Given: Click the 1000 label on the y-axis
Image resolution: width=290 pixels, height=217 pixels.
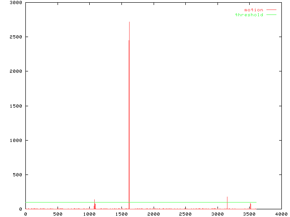Looking at the screenshot, I should pos(16,140).
